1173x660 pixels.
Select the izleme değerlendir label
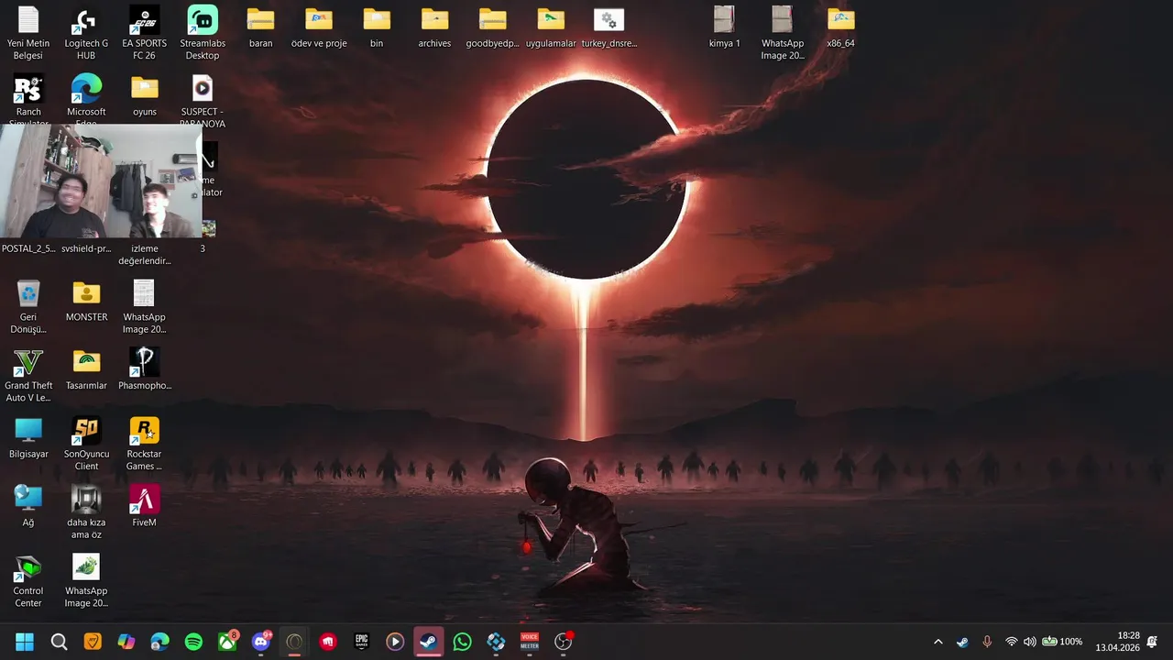145,255
